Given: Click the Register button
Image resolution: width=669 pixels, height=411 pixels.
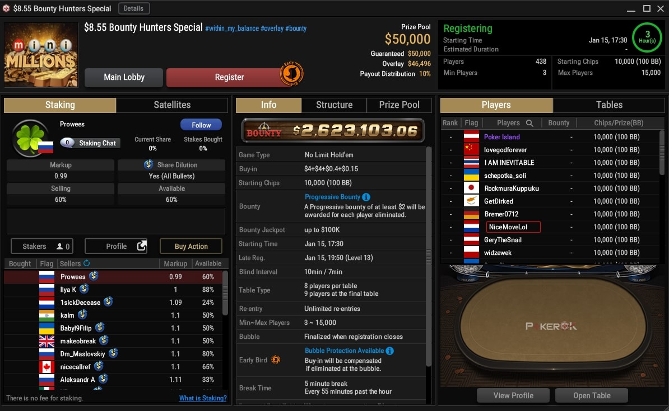Looking at the screenshot, I should pos(229,77).
